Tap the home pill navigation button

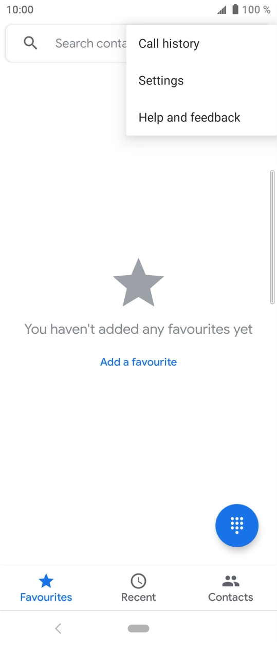[x=138, y=628]
